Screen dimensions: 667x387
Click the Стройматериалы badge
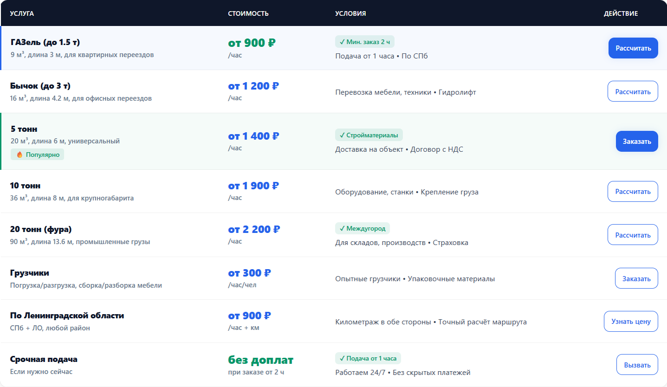369,135
